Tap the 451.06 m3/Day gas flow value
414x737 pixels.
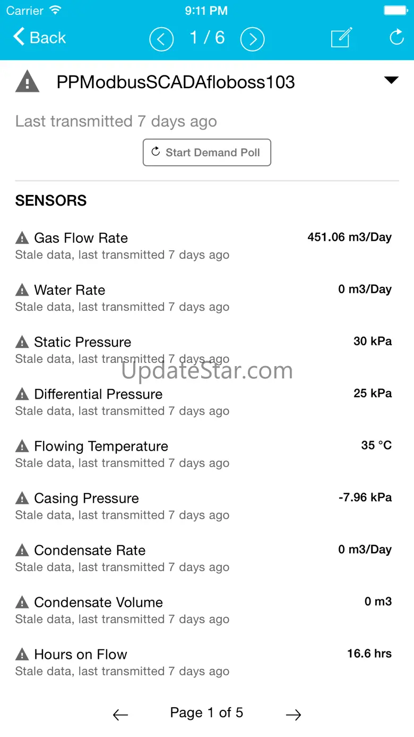(350, 237)
